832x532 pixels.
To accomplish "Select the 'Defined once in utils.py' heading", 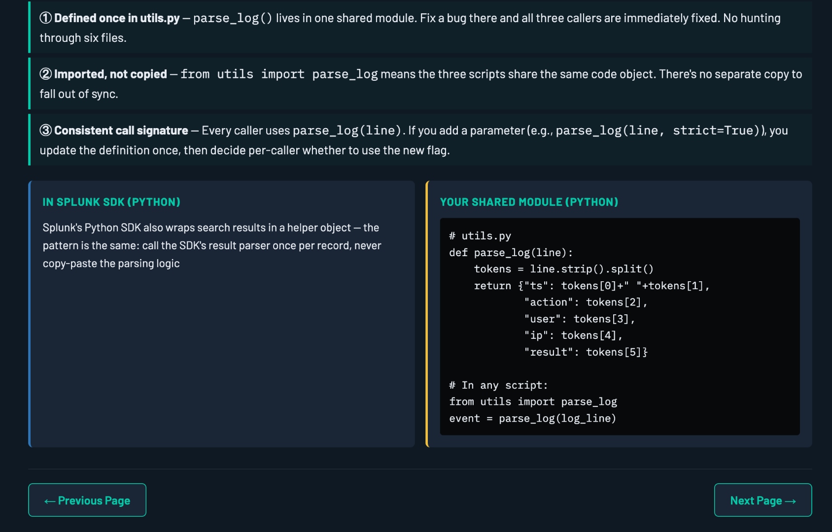I will [x=117, y=18].
